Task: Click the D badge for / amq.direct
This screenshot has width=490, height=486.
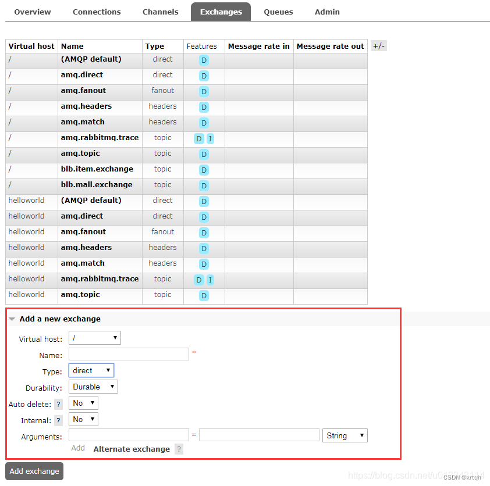Action: click(x=204, y=76)
